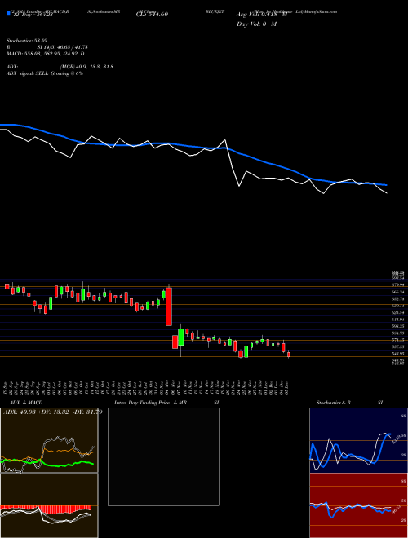
Task: Click the red RSI chart panel
Action: coord(358,505)
